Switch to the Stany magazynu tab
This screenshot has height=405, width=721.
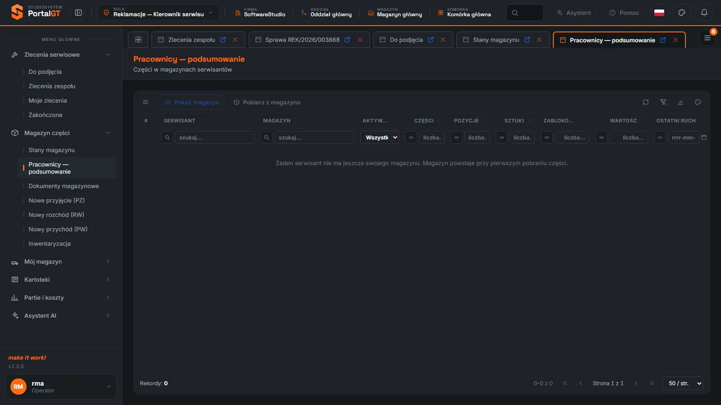coord(496,40)
